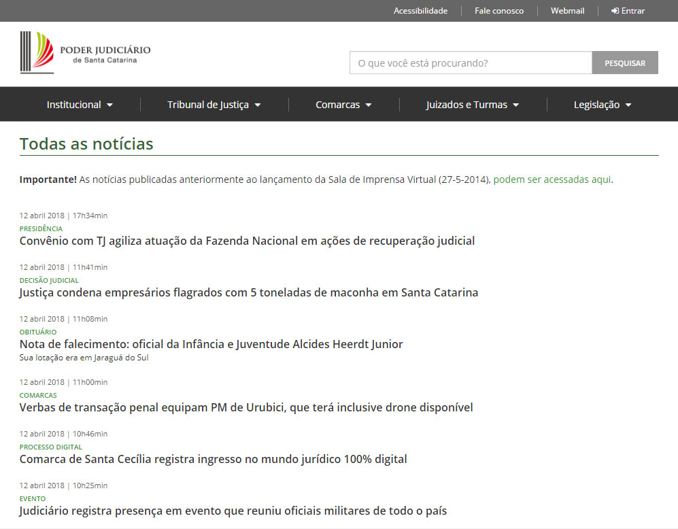Expand the Legislação menu
The image size is (678, 529).
point(603,105)
